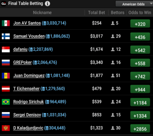Choose the +742 odds button for Juan Dominguez
The width and height of the screenshot is (153, 136).
140,76
